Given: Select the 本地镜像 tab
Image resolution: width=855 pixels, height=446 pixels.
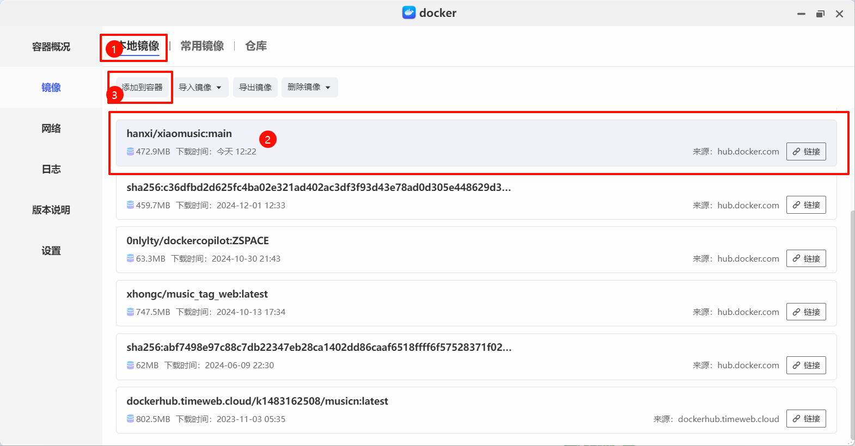Looking at the screenshot, I should coord(139,46).
